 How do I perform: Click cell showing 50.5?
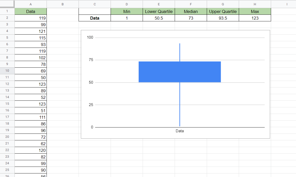click(159, 18)
